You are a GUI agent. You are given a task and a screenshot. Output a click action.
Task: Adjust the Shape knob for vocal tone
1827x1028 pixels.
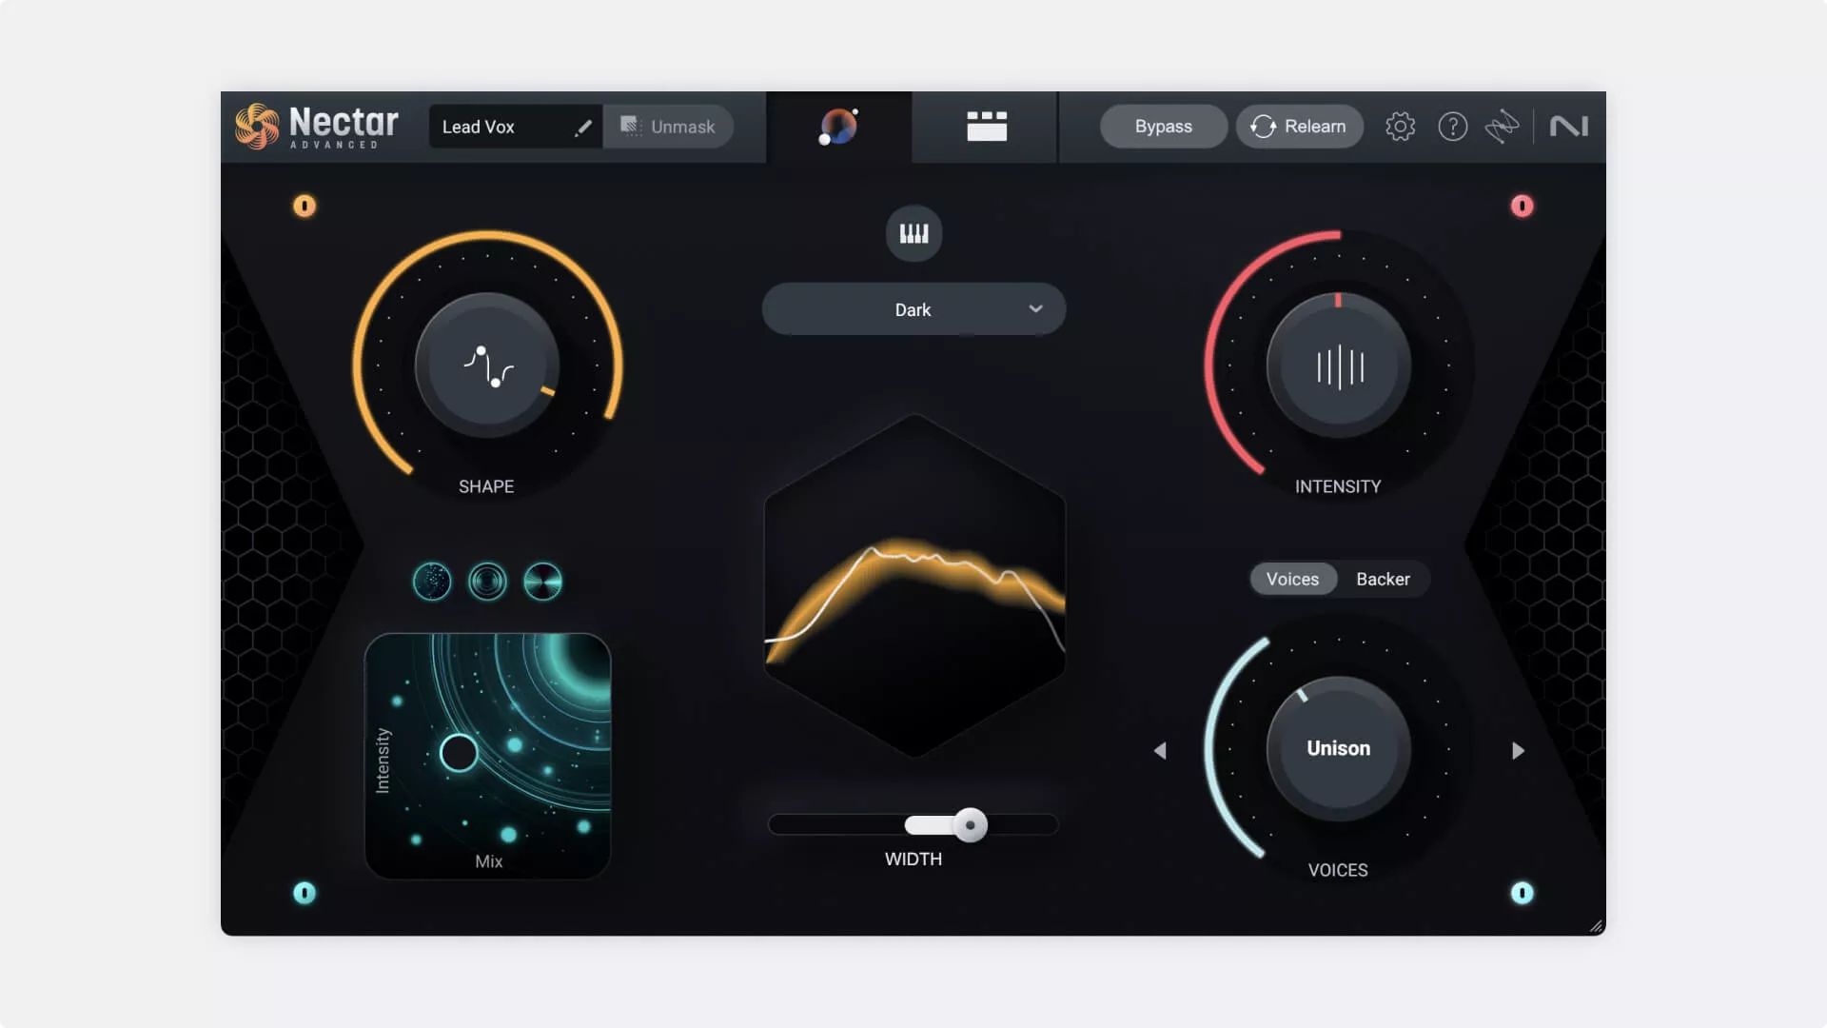(x=487, y=364)
